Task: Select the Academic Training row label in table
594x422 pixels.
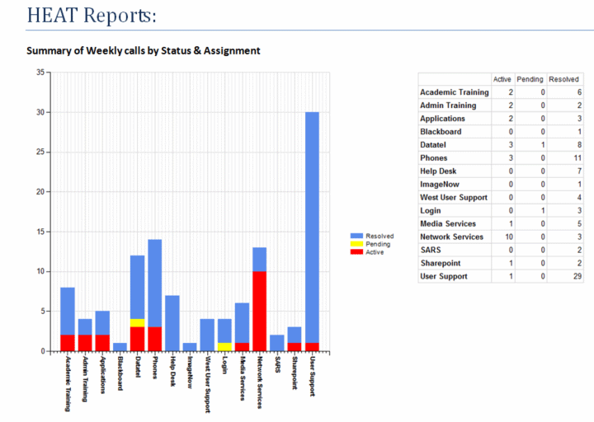Action: tap(454, 92)
